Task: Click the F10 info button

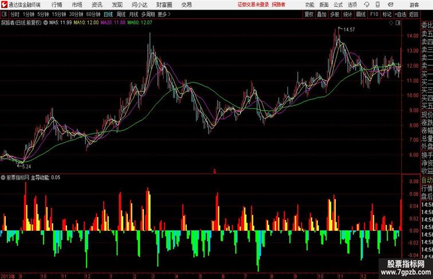Action: tap(374, 14)
